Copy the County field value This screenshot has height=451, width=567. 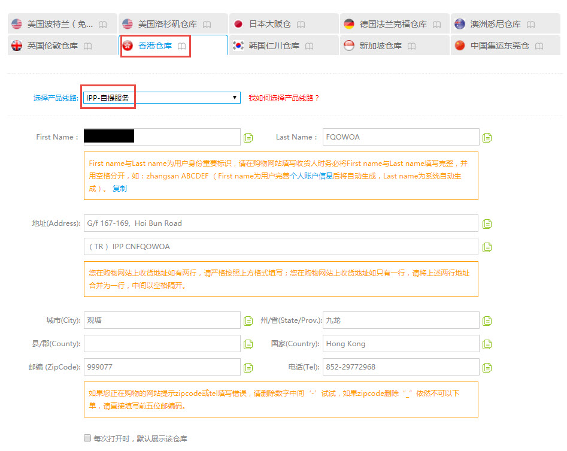pyautogui.click(x=248, y=344)
